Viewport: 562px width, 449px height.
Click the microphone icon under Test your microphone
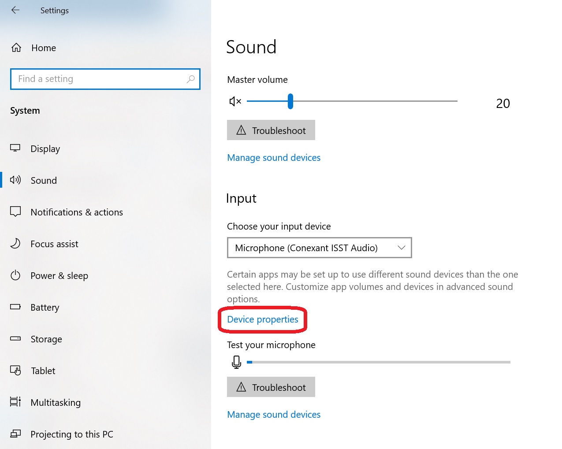[x=236, y=362]
